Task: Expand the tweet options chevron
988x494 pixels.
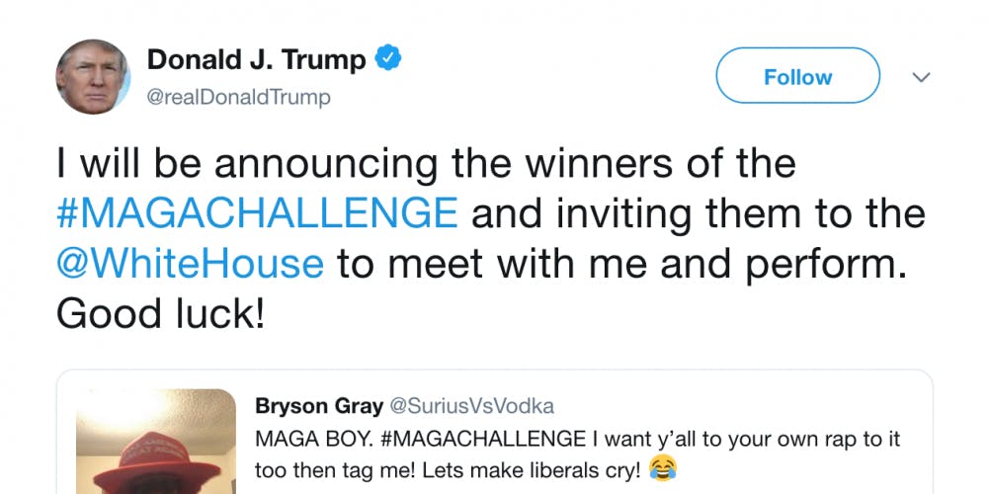Action: [x=921, y=77]
